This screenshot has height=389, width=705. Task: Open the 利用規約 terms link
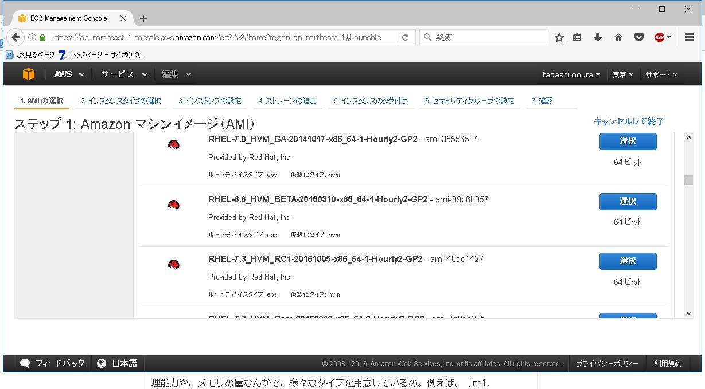click(x=668, y=364)
